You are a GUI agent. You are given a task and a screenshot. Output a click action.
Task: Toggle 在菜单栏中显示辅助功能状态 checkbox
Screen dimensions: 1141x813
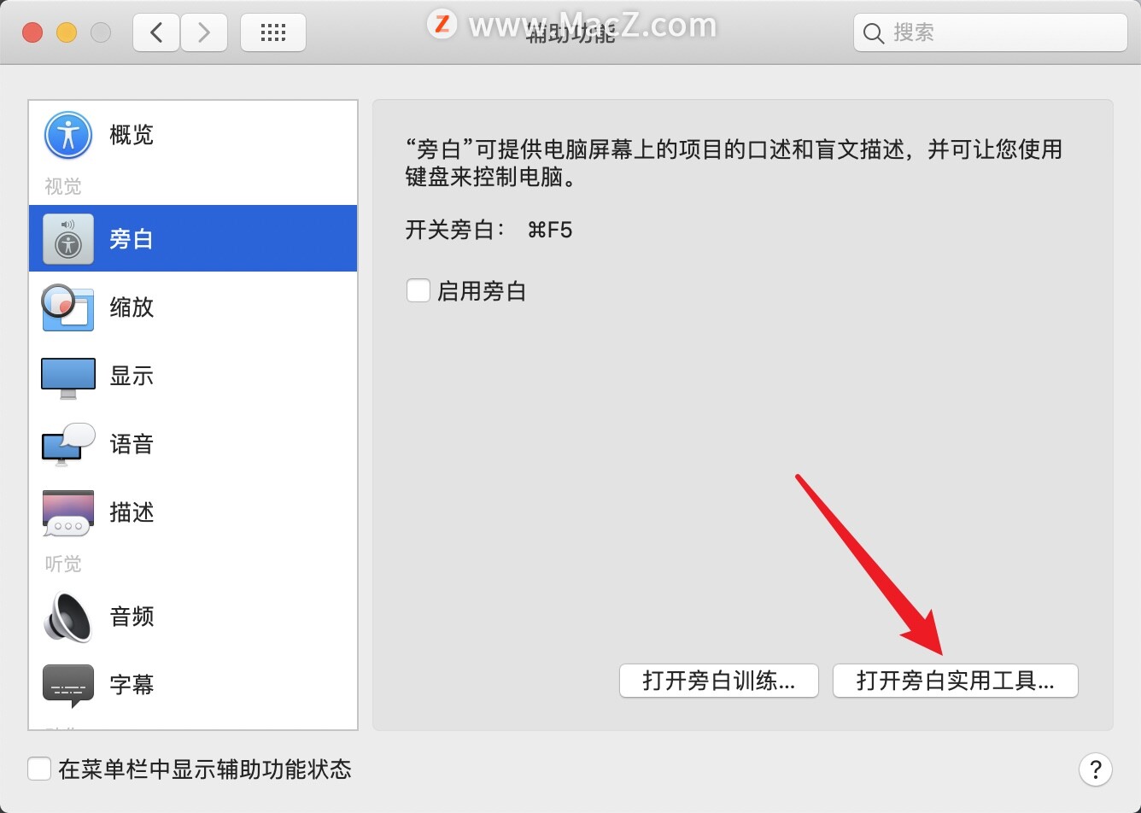pos(39,769)
